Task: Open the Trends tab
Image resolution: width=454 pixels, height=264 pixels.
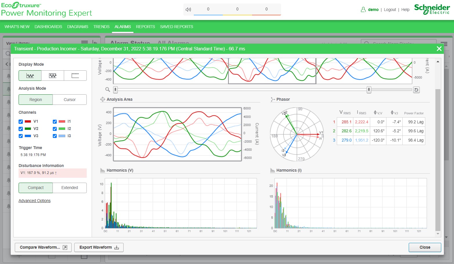Action: 101,27
